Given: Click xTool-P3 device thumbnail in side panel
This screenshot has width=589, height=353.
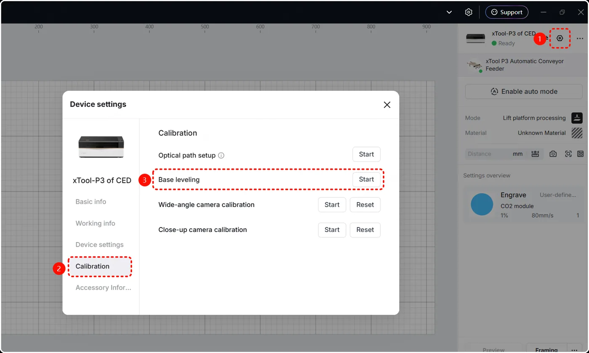Looking at the screenshot, I should pyautogui.click(x=475, y=38).
